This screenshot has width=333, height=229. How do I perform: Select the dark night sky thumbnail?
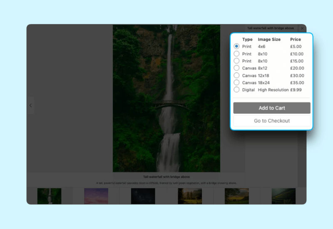pyautogui.click(x=143, y=196)
